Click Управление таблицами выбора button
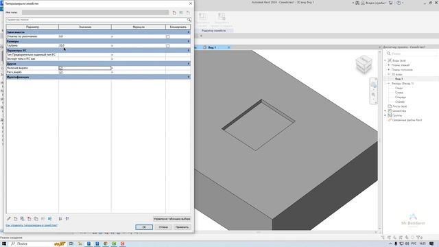This screenshot has height=247, width=439. 172,219
